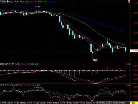
Task: Click the MACD(26,12,9) indicator title
Action: click(x=5, y=64)
